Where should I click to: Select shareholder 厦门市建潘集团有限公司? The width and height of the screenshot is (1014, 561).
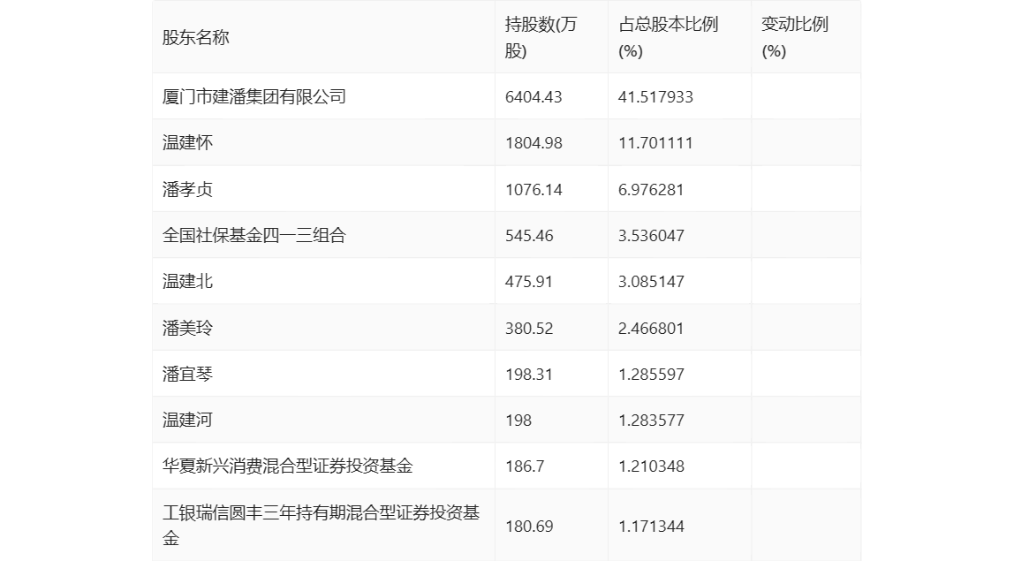pyautogui.click(x=254, y=97)
